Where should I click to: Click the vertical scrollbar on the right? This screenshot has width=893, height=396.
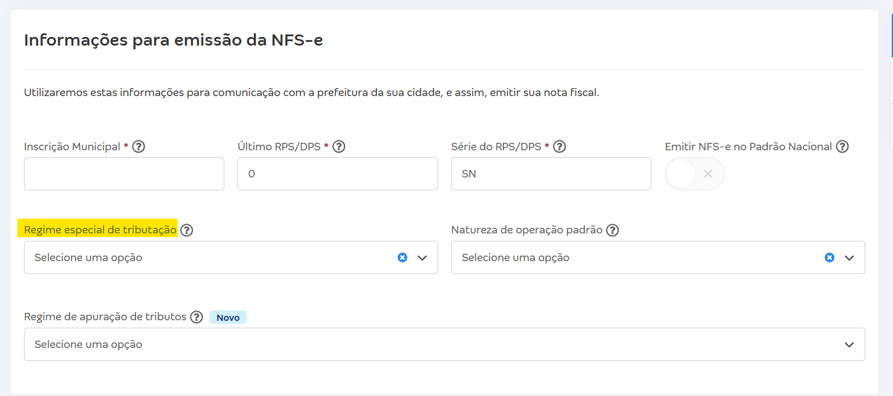point(889,28)
